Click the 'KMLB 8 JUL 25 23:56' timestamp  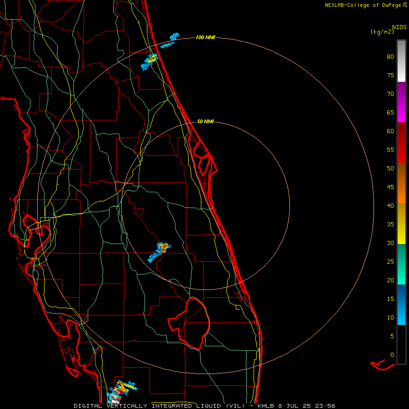pyautogui.click(x=296, y=406)
